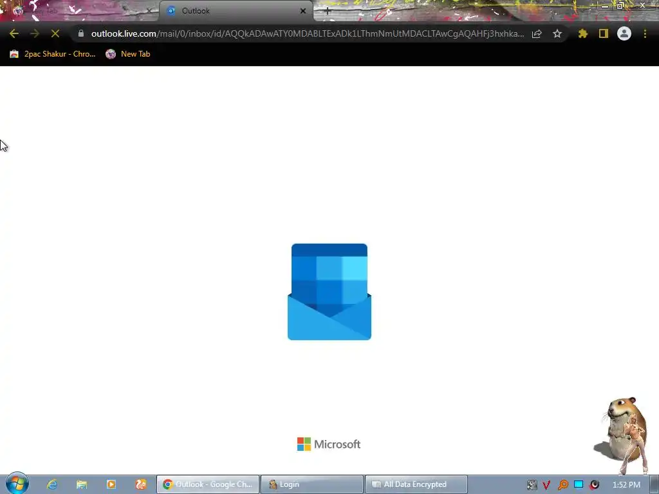Open the New Tab bookmark
659x494 pixels.
128,54
